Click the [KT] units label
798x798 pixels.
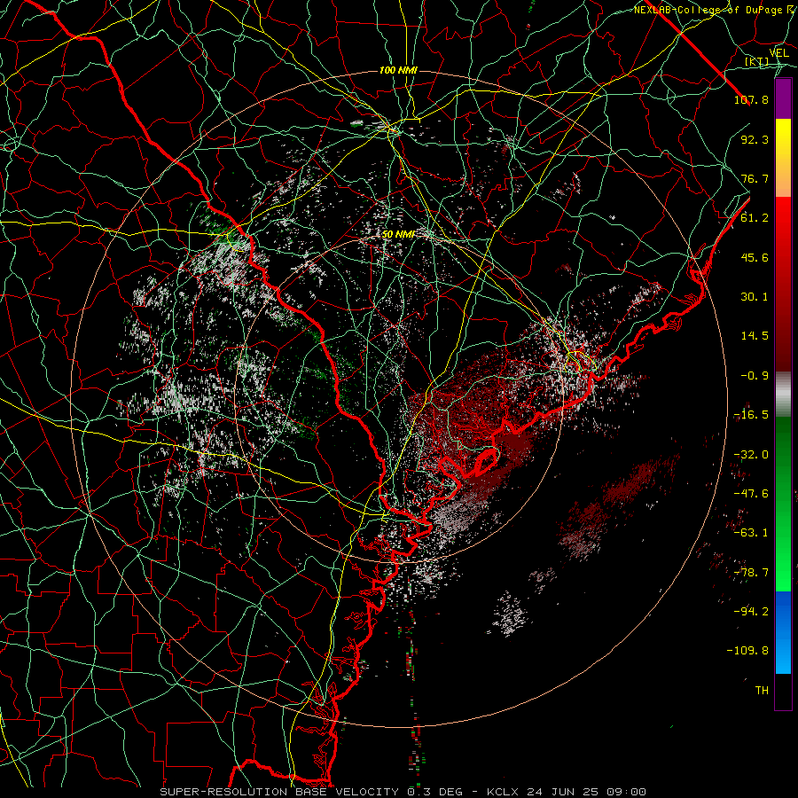[757, 61]
